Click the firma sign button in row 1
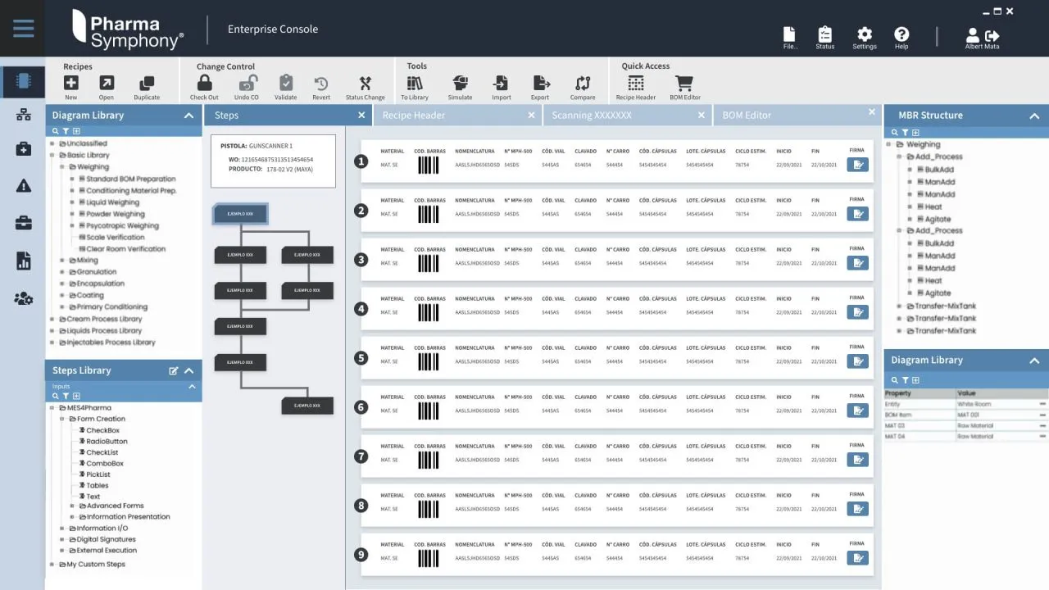This screenshot has height=590, width=1049. (x=857, y=165)
